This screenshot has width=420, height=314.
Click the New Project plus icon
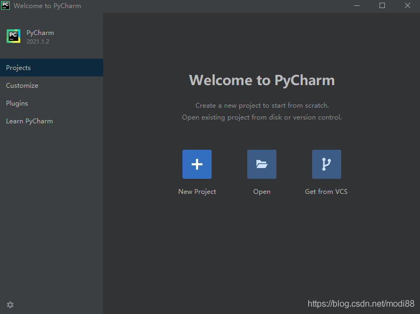pos(197,164)
